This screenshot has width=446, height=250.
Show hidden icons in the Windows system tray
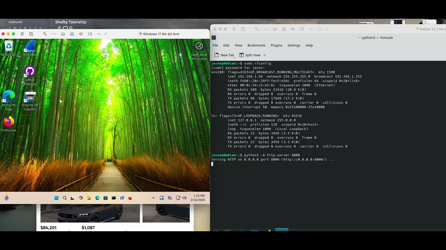(153, 198)
